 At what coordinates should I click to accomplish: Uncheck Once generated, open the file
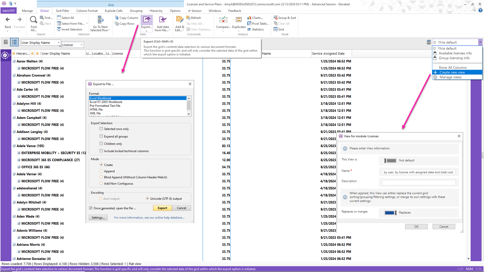pos(90,208)
